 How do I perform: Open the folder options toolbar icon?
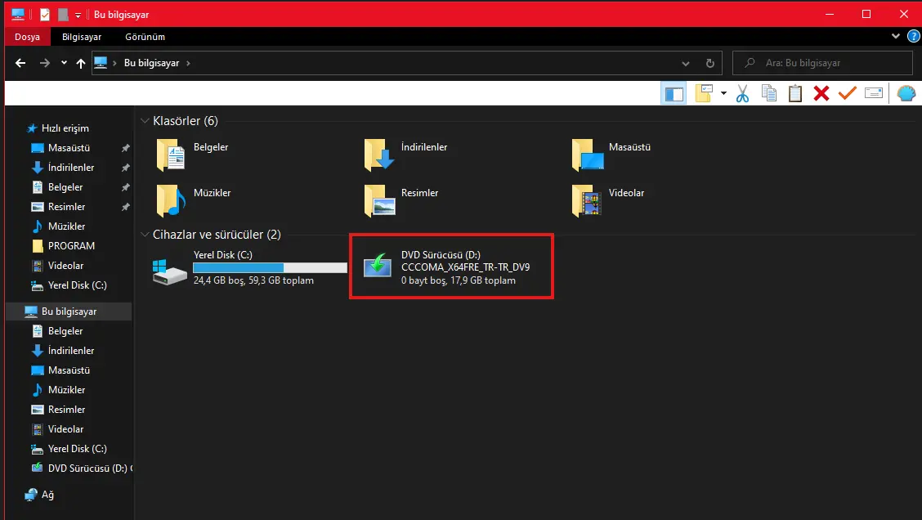pos(704,93)
